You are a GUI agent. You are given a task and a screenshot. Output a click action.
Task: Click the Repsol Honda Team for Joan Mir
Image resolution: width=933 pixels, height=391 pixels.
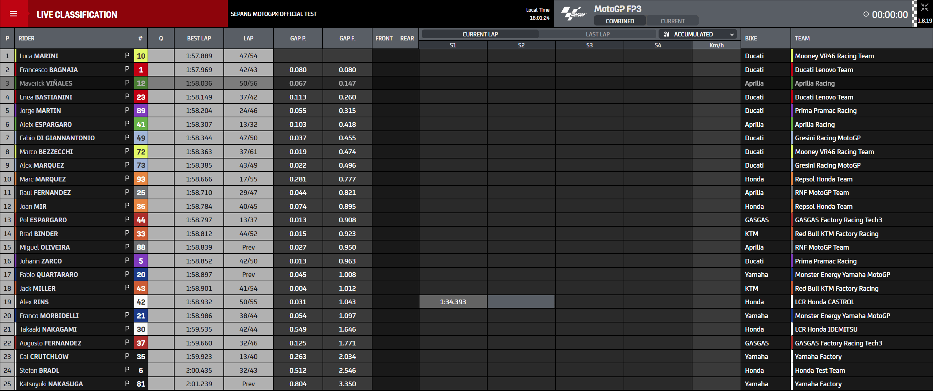(823, 207)
